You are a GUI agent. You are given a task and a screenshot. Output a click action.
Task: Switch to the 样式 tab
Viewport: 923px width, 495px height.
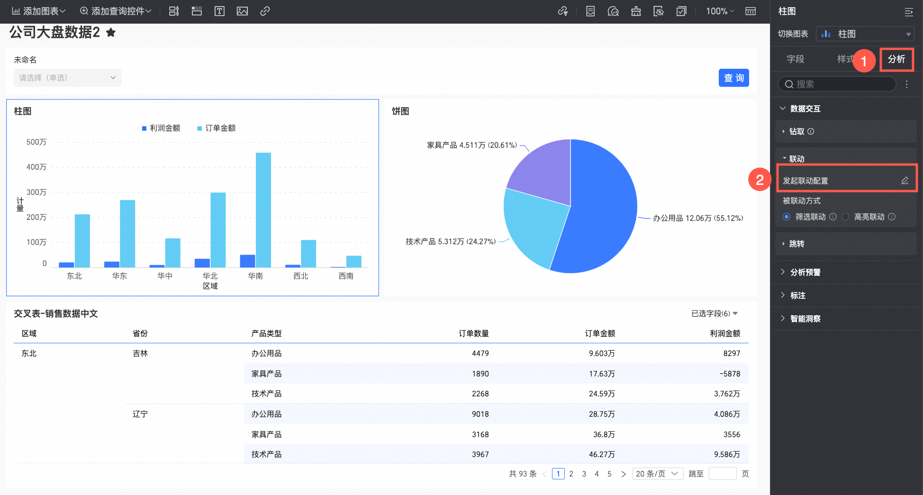point(845,59)
